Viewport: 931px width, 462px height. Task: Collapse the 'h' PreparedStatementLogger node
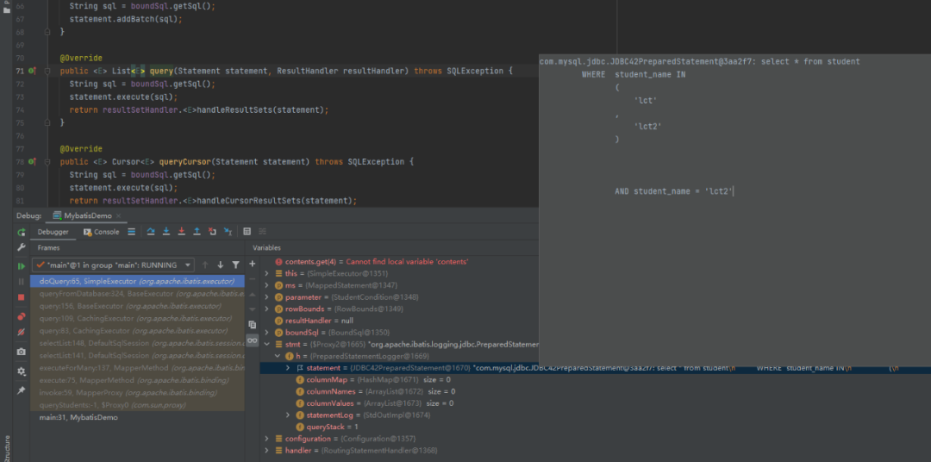[278, 356]
